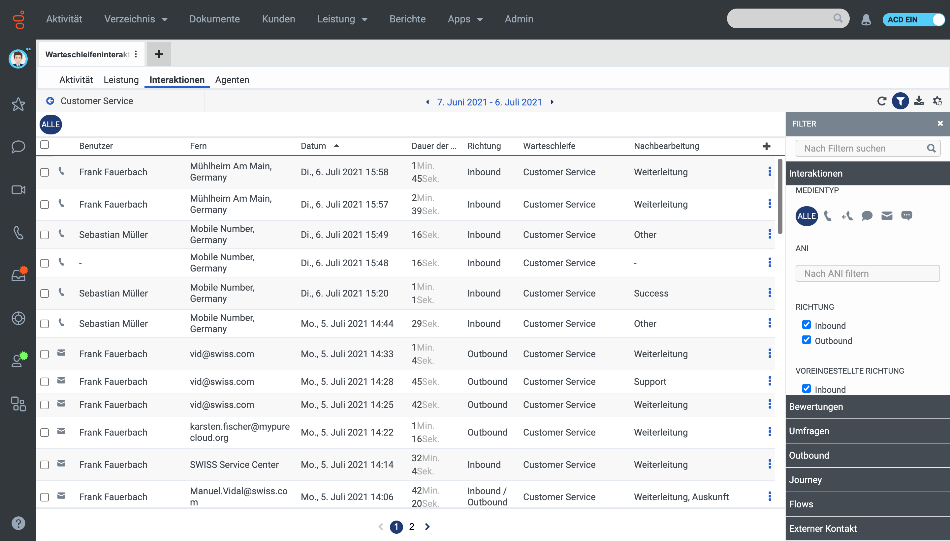Switch off the ACD EIN toggle
The image size is (950, 541).
tap(913, 19)
